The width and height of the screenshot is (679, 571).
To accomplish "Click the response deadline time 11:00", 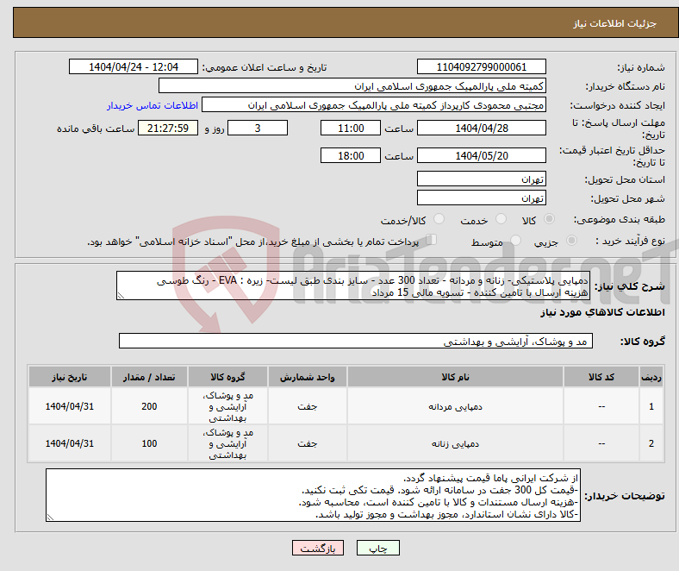I will [x=351, y=128].
